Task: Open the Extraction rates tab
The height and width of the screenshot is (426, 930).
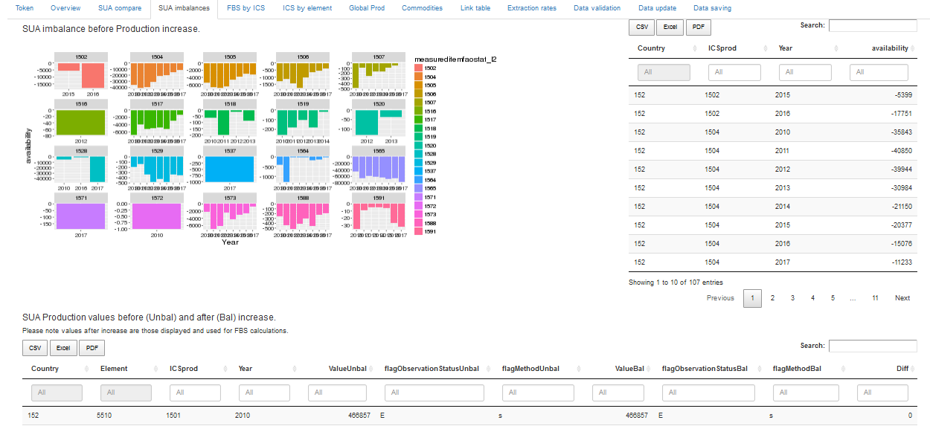Action: click(531, 8)
